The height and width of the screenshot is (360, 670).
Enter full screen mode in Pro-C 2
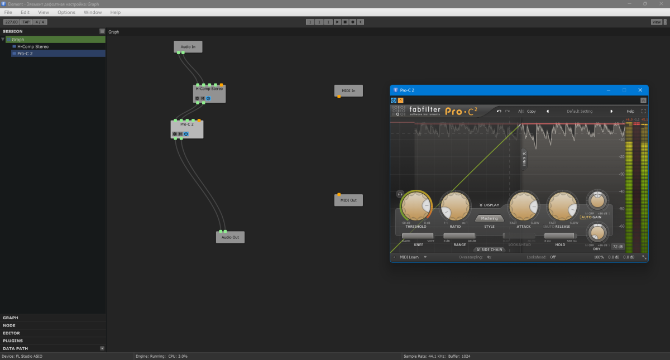coord(643,111)
